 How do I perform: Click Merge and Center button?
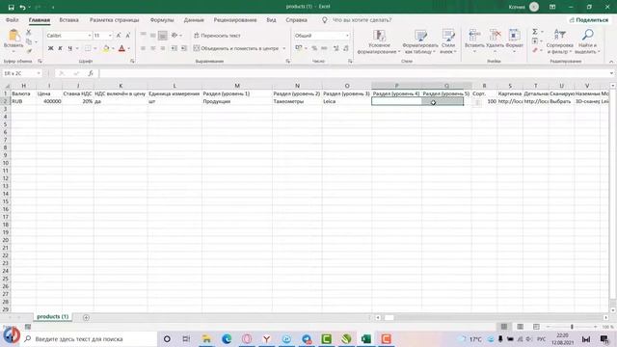click(236, 48)
